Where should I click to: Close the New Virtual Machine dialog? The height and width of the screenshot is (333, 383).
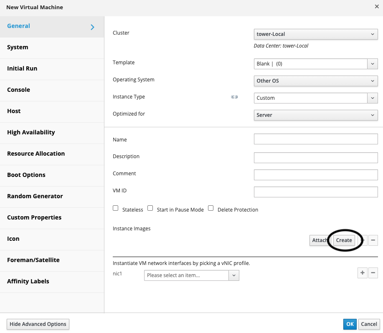(x=377, y=7)
